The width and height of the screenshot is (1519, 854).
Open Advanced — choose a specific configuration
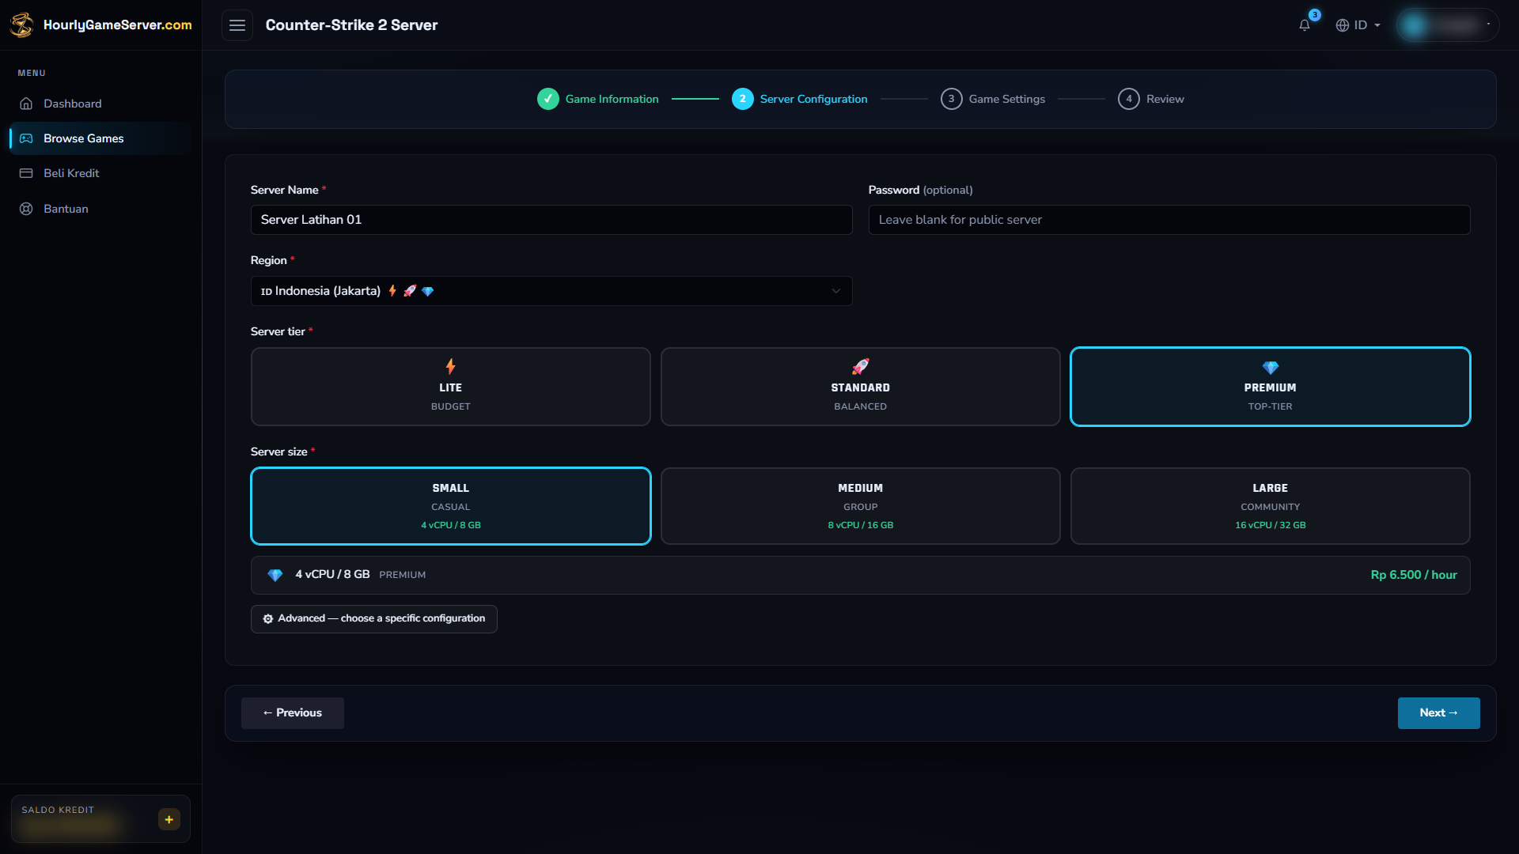pyautogui.click(x=374, y=619)
